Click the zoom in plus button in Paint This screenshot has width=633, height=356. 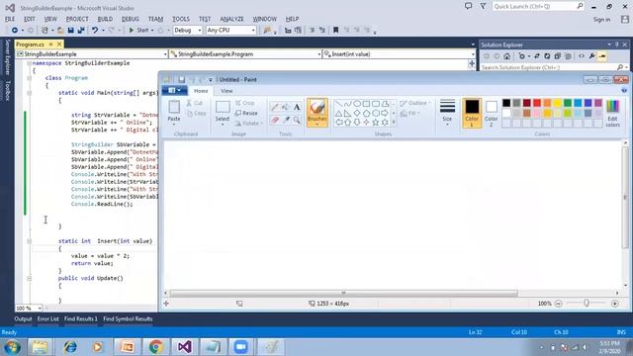click(615, 304)
